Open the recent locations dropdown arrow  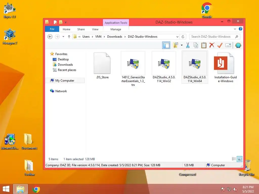(63, 37)
